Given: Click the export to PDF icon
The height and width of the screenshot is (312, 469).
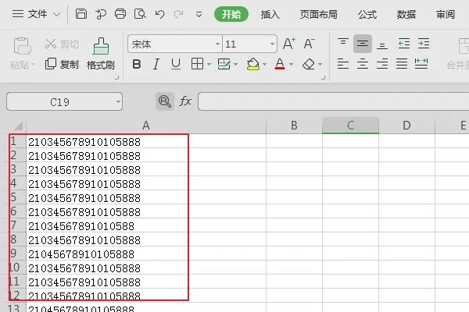Looking at the screenshot, I should 101,14.
